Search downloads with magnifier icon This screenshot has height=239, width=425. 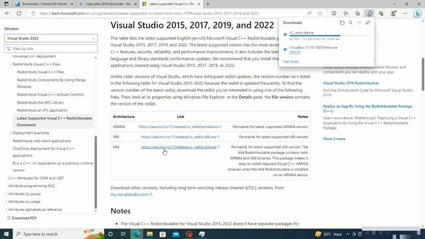(x=351, y=23)
